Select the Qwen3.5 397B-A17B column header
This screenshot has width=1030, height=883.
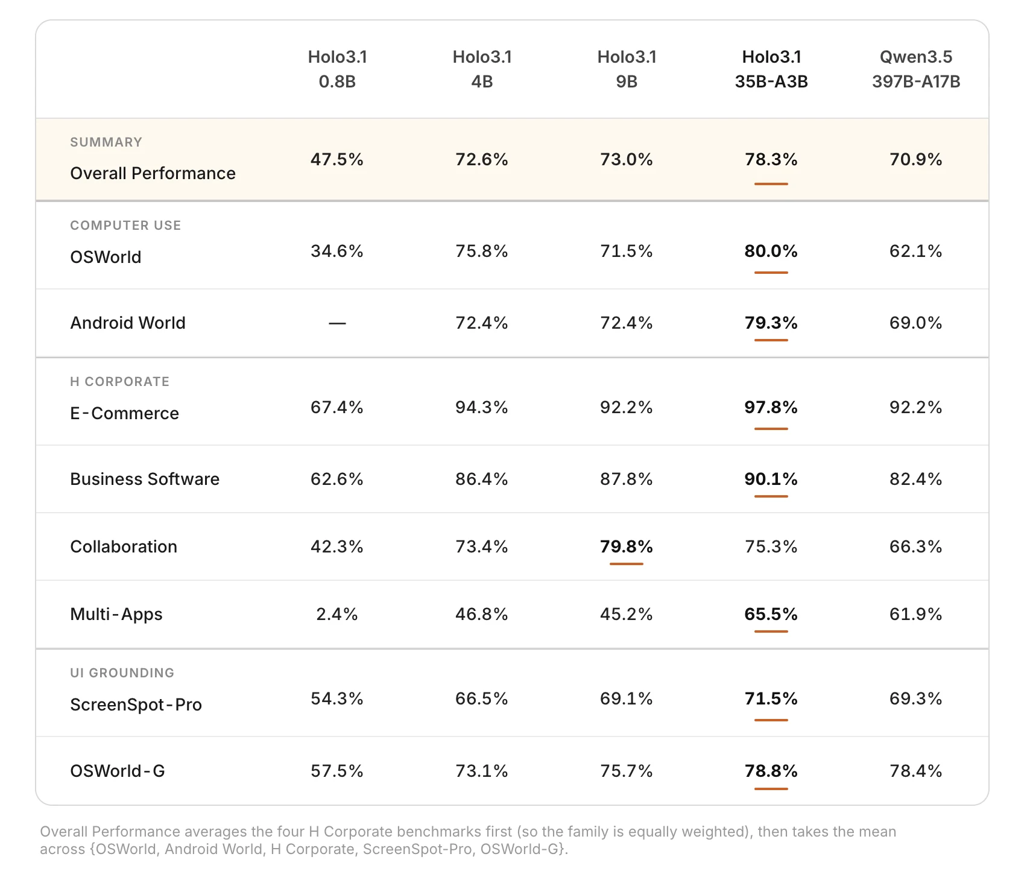pos(916,69)
